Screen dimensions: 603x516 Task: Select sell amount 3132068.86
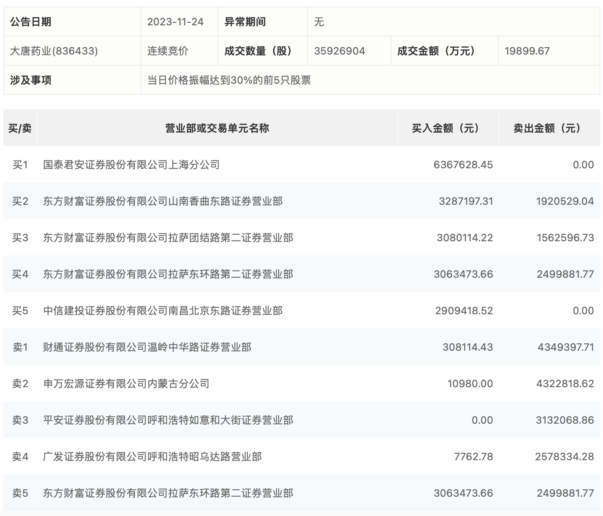[565, 420]
